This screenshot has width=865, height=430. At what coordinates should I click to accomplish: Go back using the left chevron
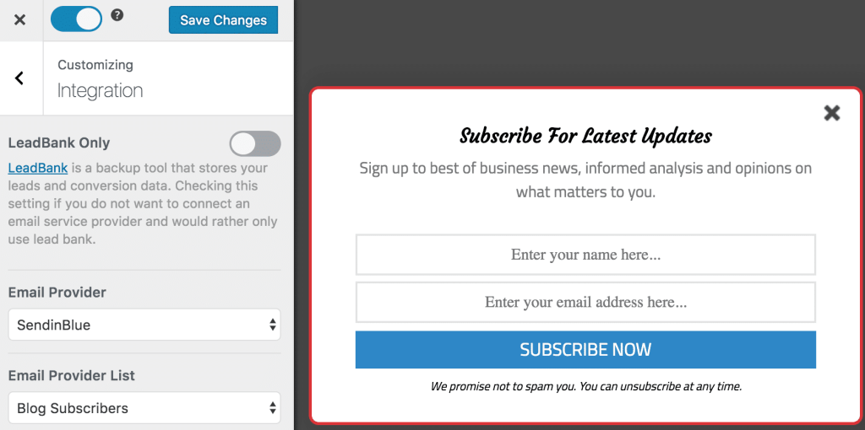[x=19, y=78]
